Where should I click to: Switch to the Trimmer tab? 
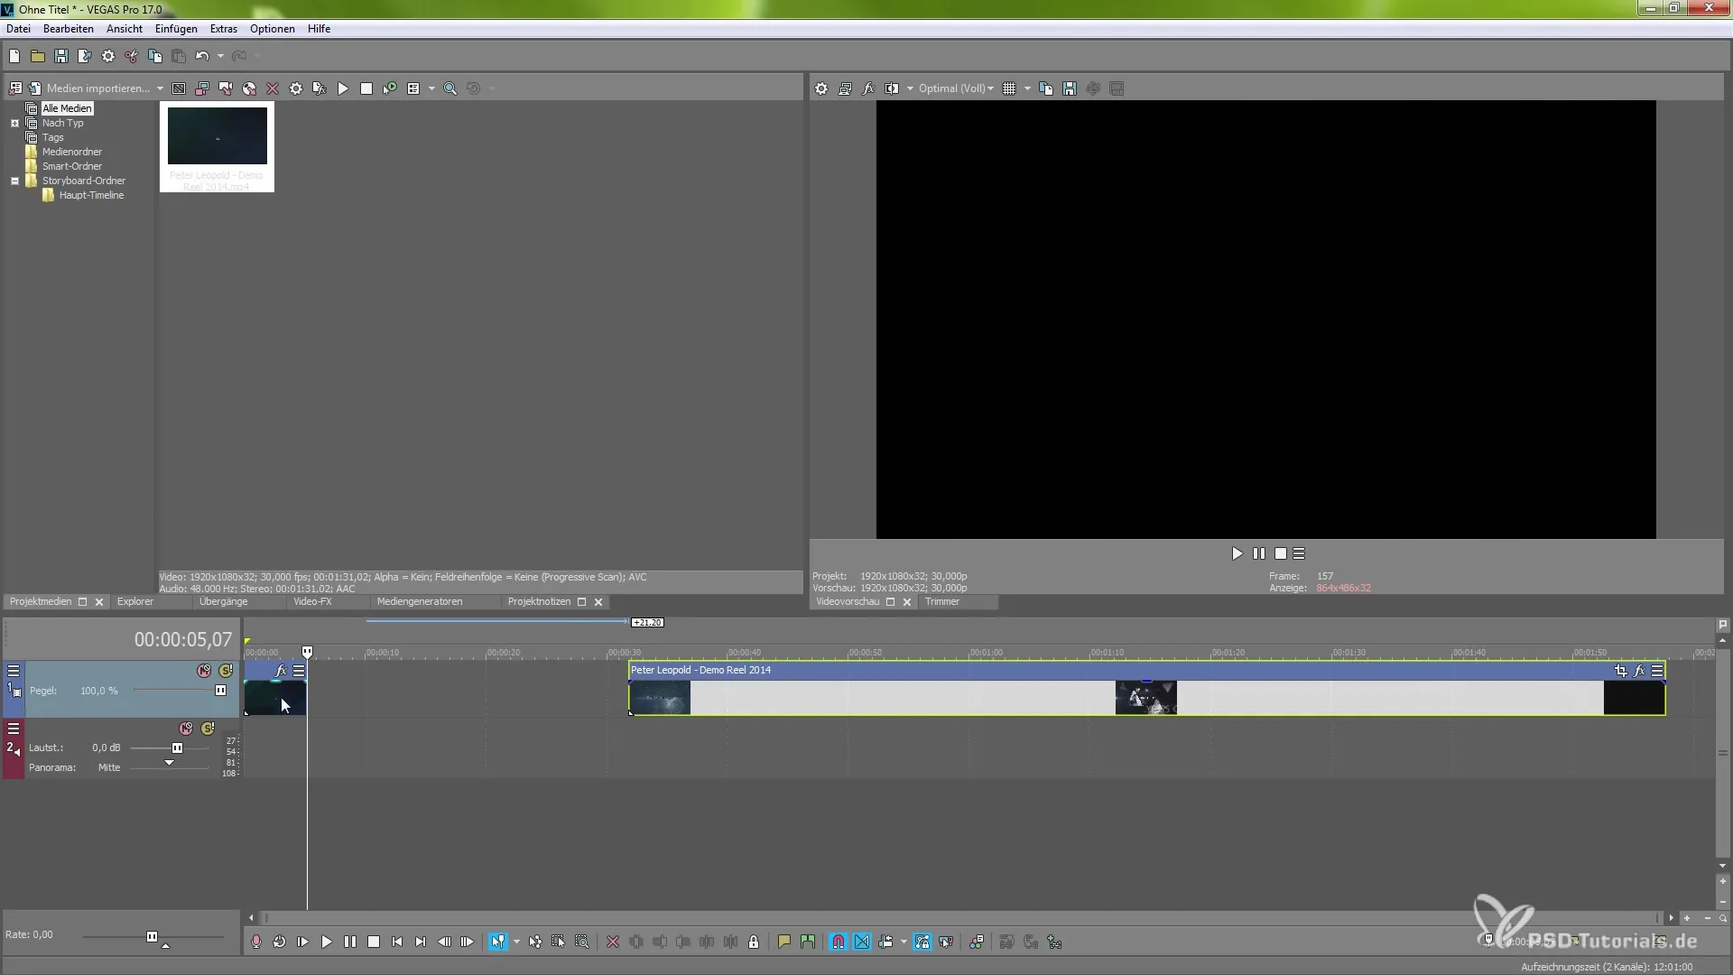click(x=942, y=601)
